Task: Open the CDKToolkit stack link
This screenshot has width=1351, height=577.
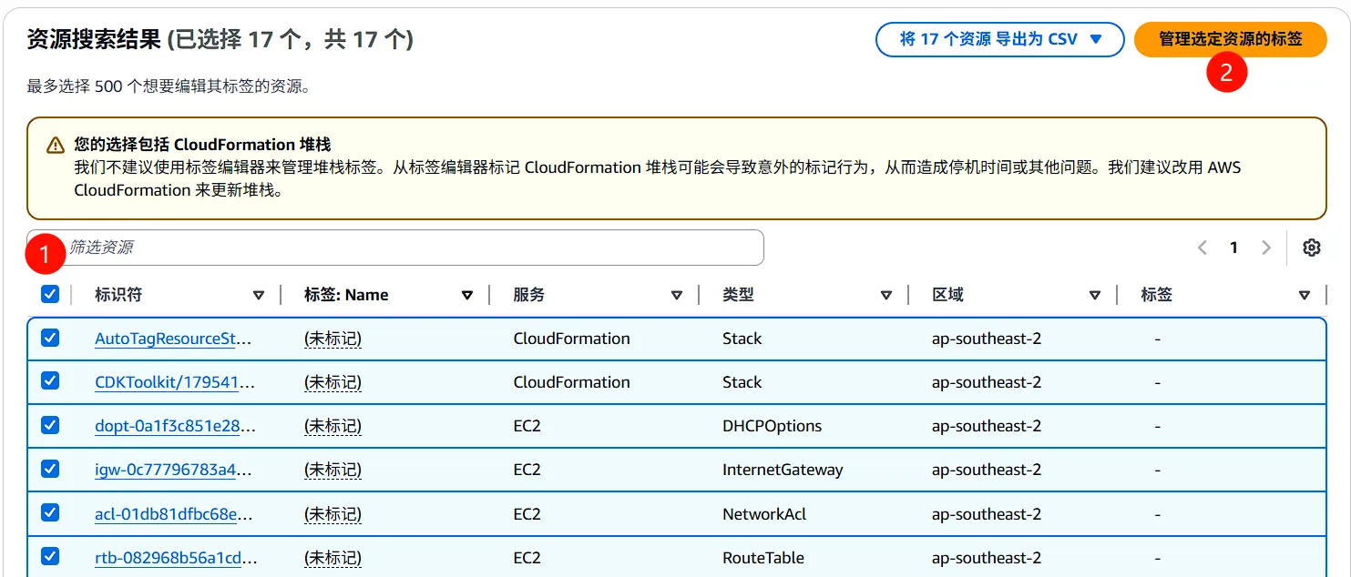Action: pos(175,382)
